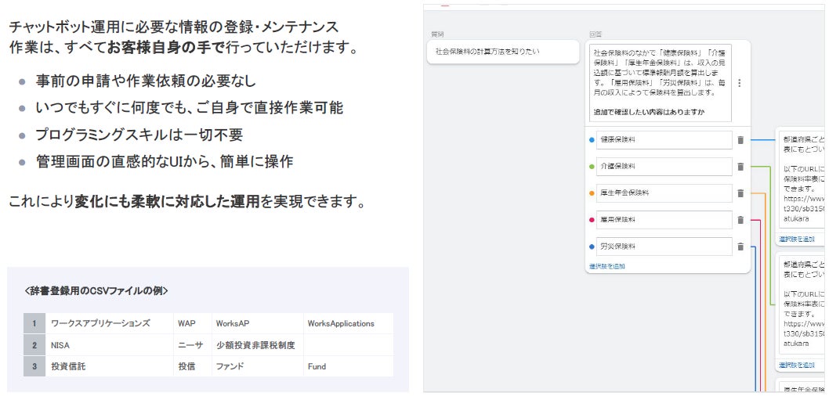
Task: Select the 労災保険料 option field
Action: 664,247
